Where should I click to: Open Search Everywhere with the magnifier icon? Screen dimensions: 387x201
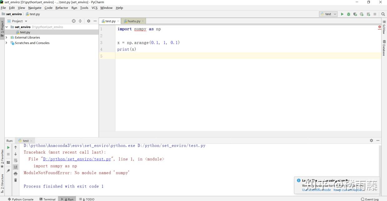(383, 14)
